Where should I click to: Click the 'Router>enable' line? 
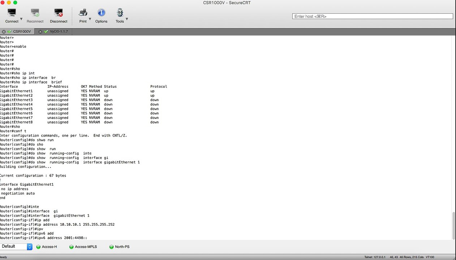click(13, 47)
